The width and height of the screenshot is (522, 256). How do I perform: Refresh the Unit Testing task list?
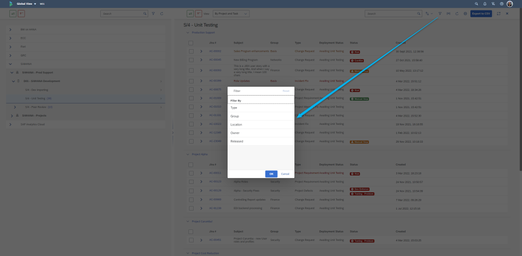[457, 14]
